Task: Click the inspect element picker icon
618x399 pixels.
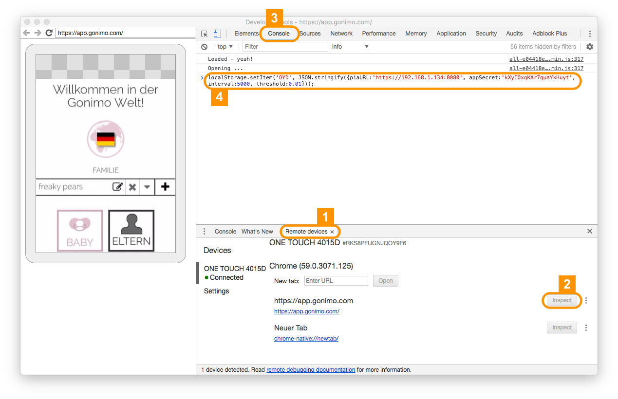Action: tap(205, 34)
